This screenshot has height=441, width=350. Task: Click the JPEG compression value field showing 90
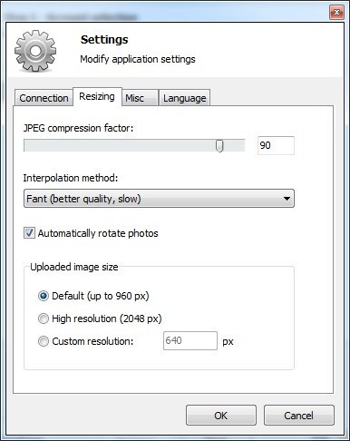pos(276,145)
